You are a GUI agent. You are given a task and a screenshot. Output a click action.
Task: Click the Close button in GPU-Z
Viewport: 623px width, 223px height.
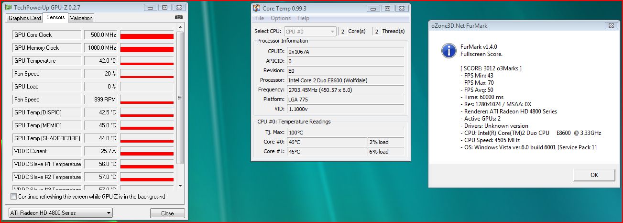tap(167, 213)
